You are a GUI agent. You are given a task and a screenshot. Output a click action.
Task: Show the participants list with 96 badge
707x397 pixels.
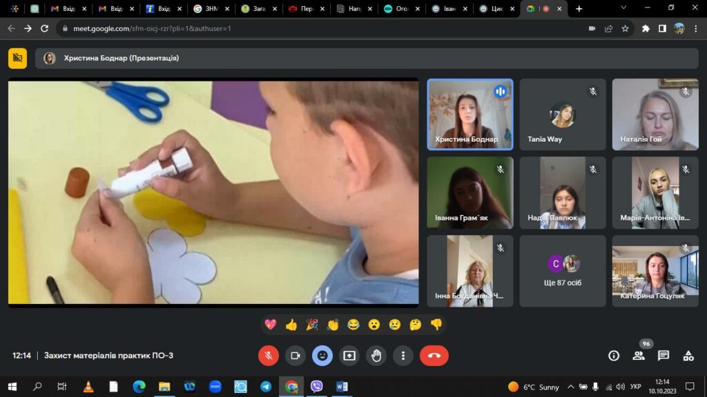point(639,356)
